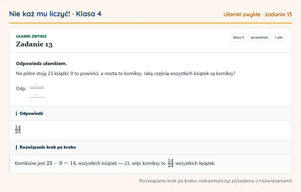Click the dotted denominator answer blank
Viewport: 301px width, 192px height.
coord(37,96)
